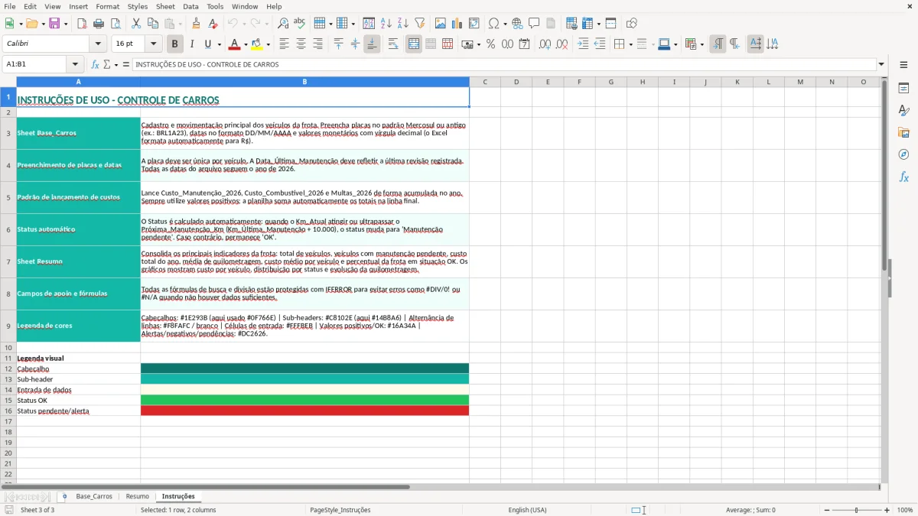Run the Spelling check
The height and width of the screenshot is (516, 918).
[x=299, y=24]
